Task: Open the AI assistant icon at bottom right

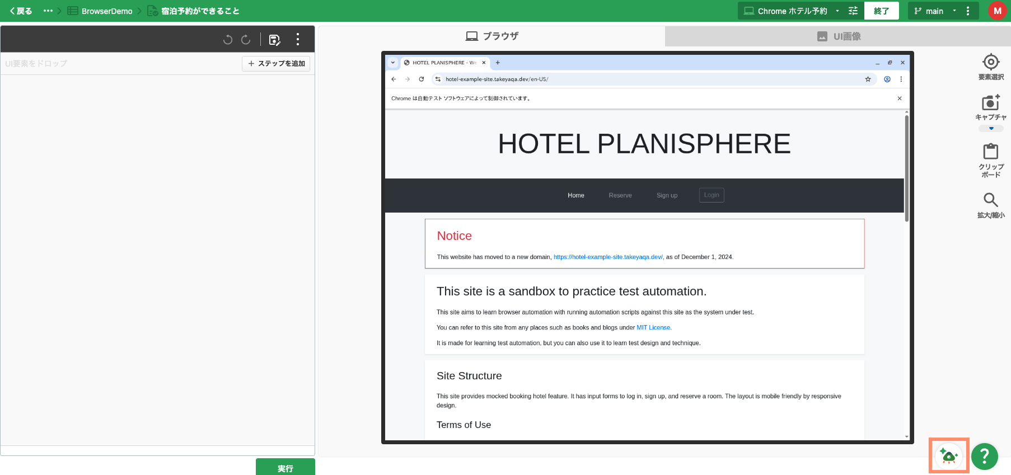Action: (x=949, y=456)
